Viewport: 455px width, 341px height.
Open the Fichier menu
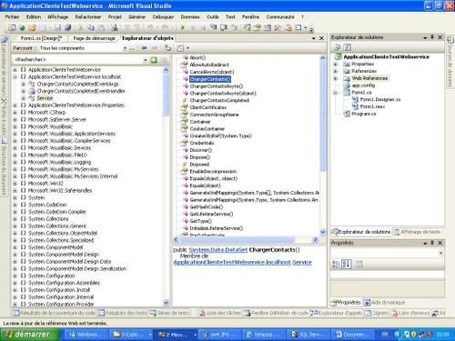(12, 16)
